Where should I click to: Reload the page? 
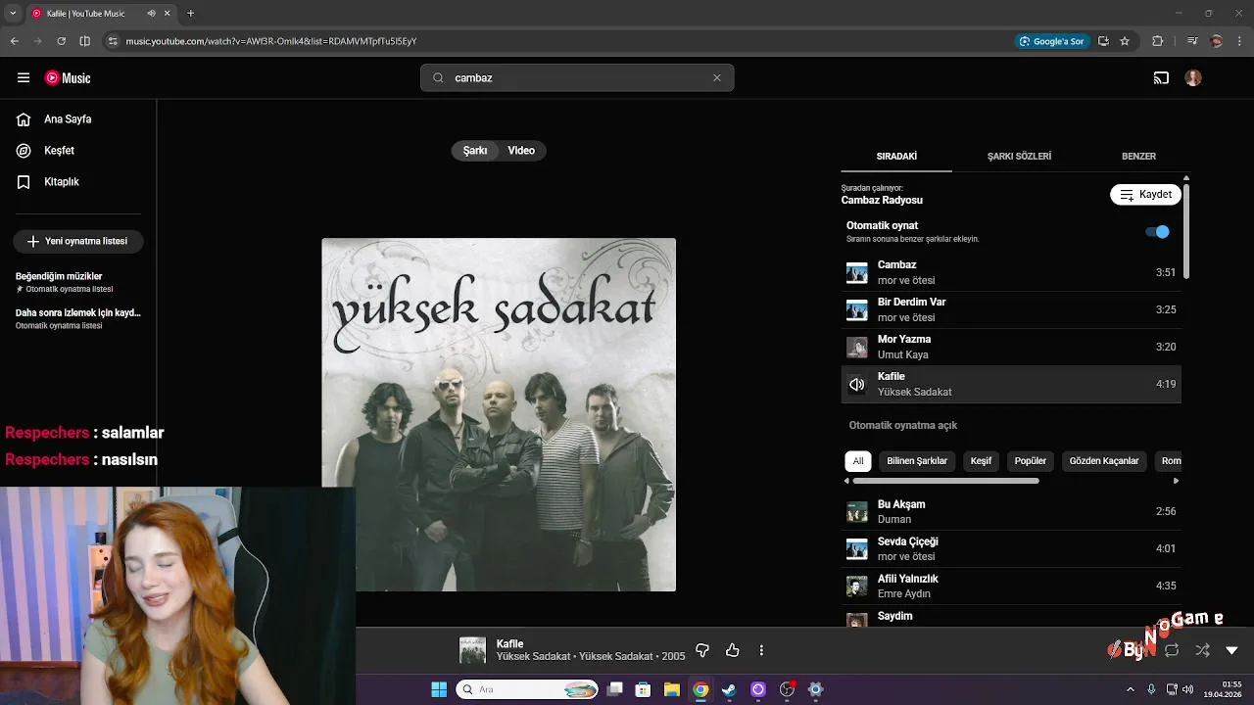pos(61,41)
